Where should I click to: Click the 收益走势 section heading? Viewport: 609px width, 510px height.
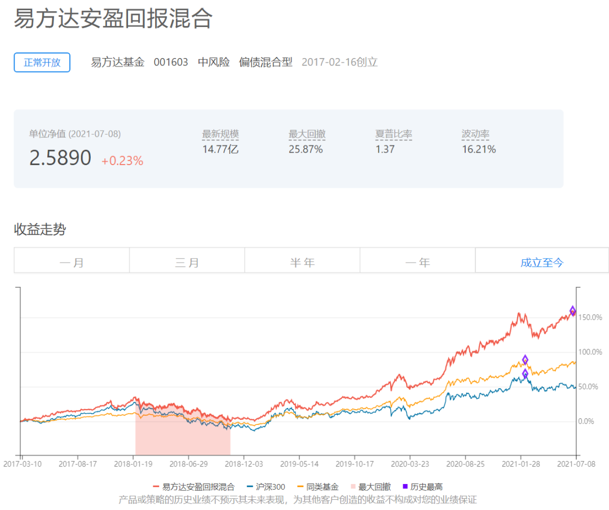40,229
